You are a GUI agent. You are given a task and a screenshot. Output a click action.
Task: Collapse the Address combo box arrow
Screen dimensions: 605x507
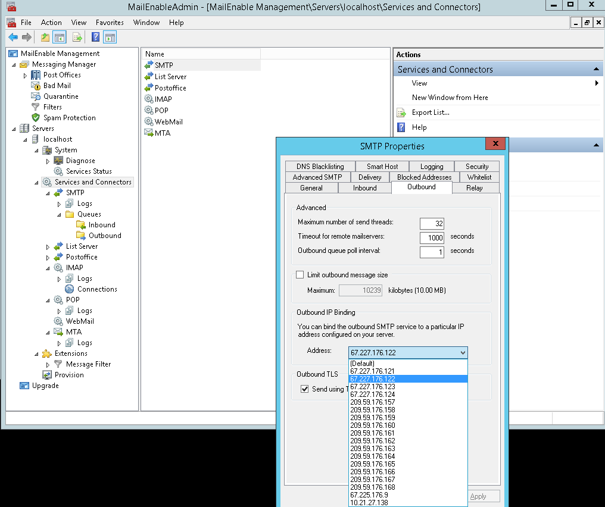pos(463,353)
